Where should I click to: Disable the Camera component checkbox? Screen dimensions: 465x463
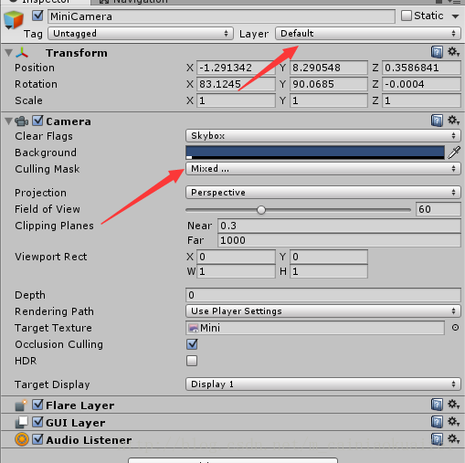pyautogui.click(x=37, y=121)
